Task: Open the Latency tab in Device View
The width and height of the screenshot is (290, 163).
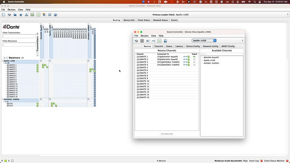Action: pyautogui.click(x=179, y=46)
